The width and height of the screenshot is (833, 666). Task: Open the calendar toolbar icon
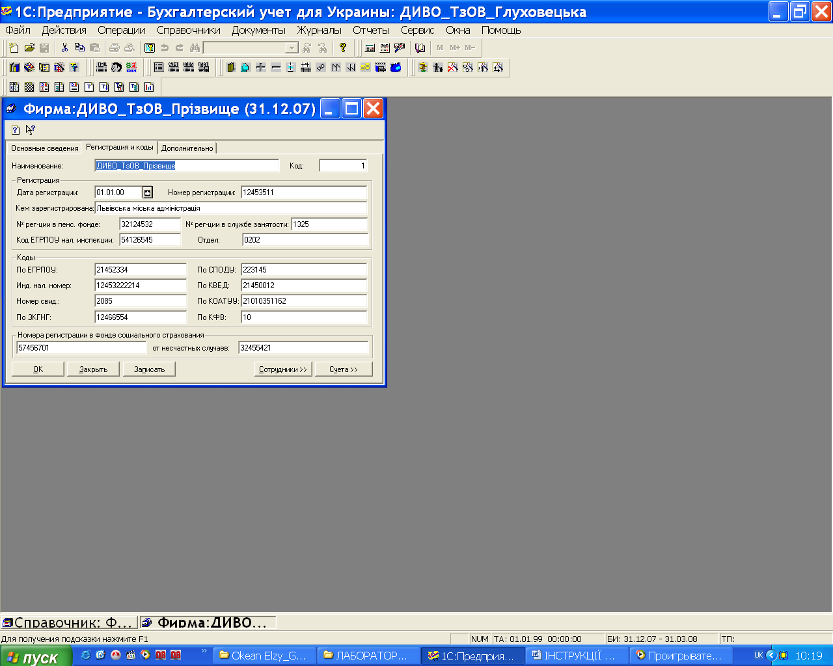(385, 47)
